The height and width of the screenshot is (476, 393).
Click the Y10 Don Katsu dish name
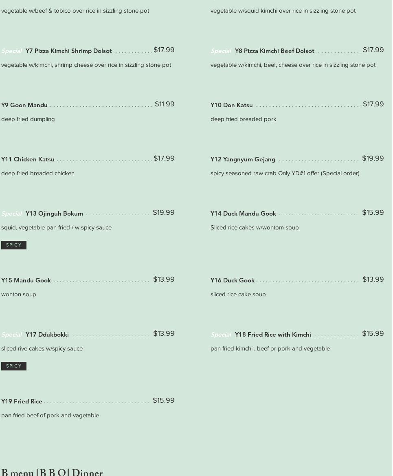[232, 105]
